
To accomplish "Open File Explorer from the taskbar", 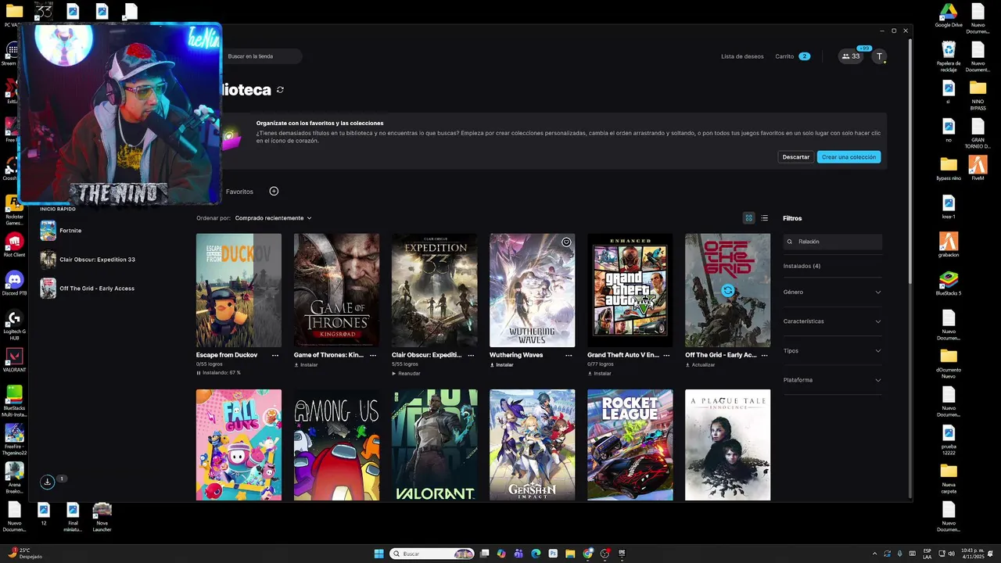I will click(x=571, y=554).
